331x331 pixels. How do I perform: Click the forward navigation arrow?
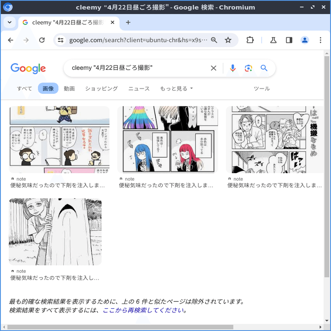coord(26,40)
